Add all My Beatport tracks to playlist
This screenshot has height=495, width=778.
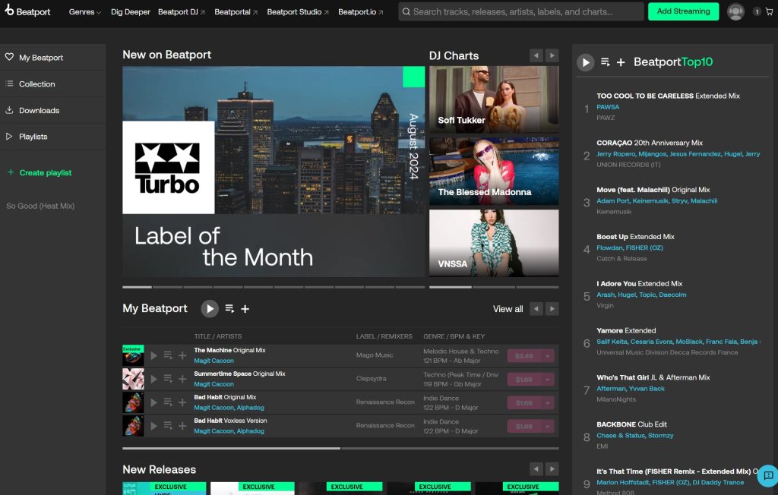point(245,309)
